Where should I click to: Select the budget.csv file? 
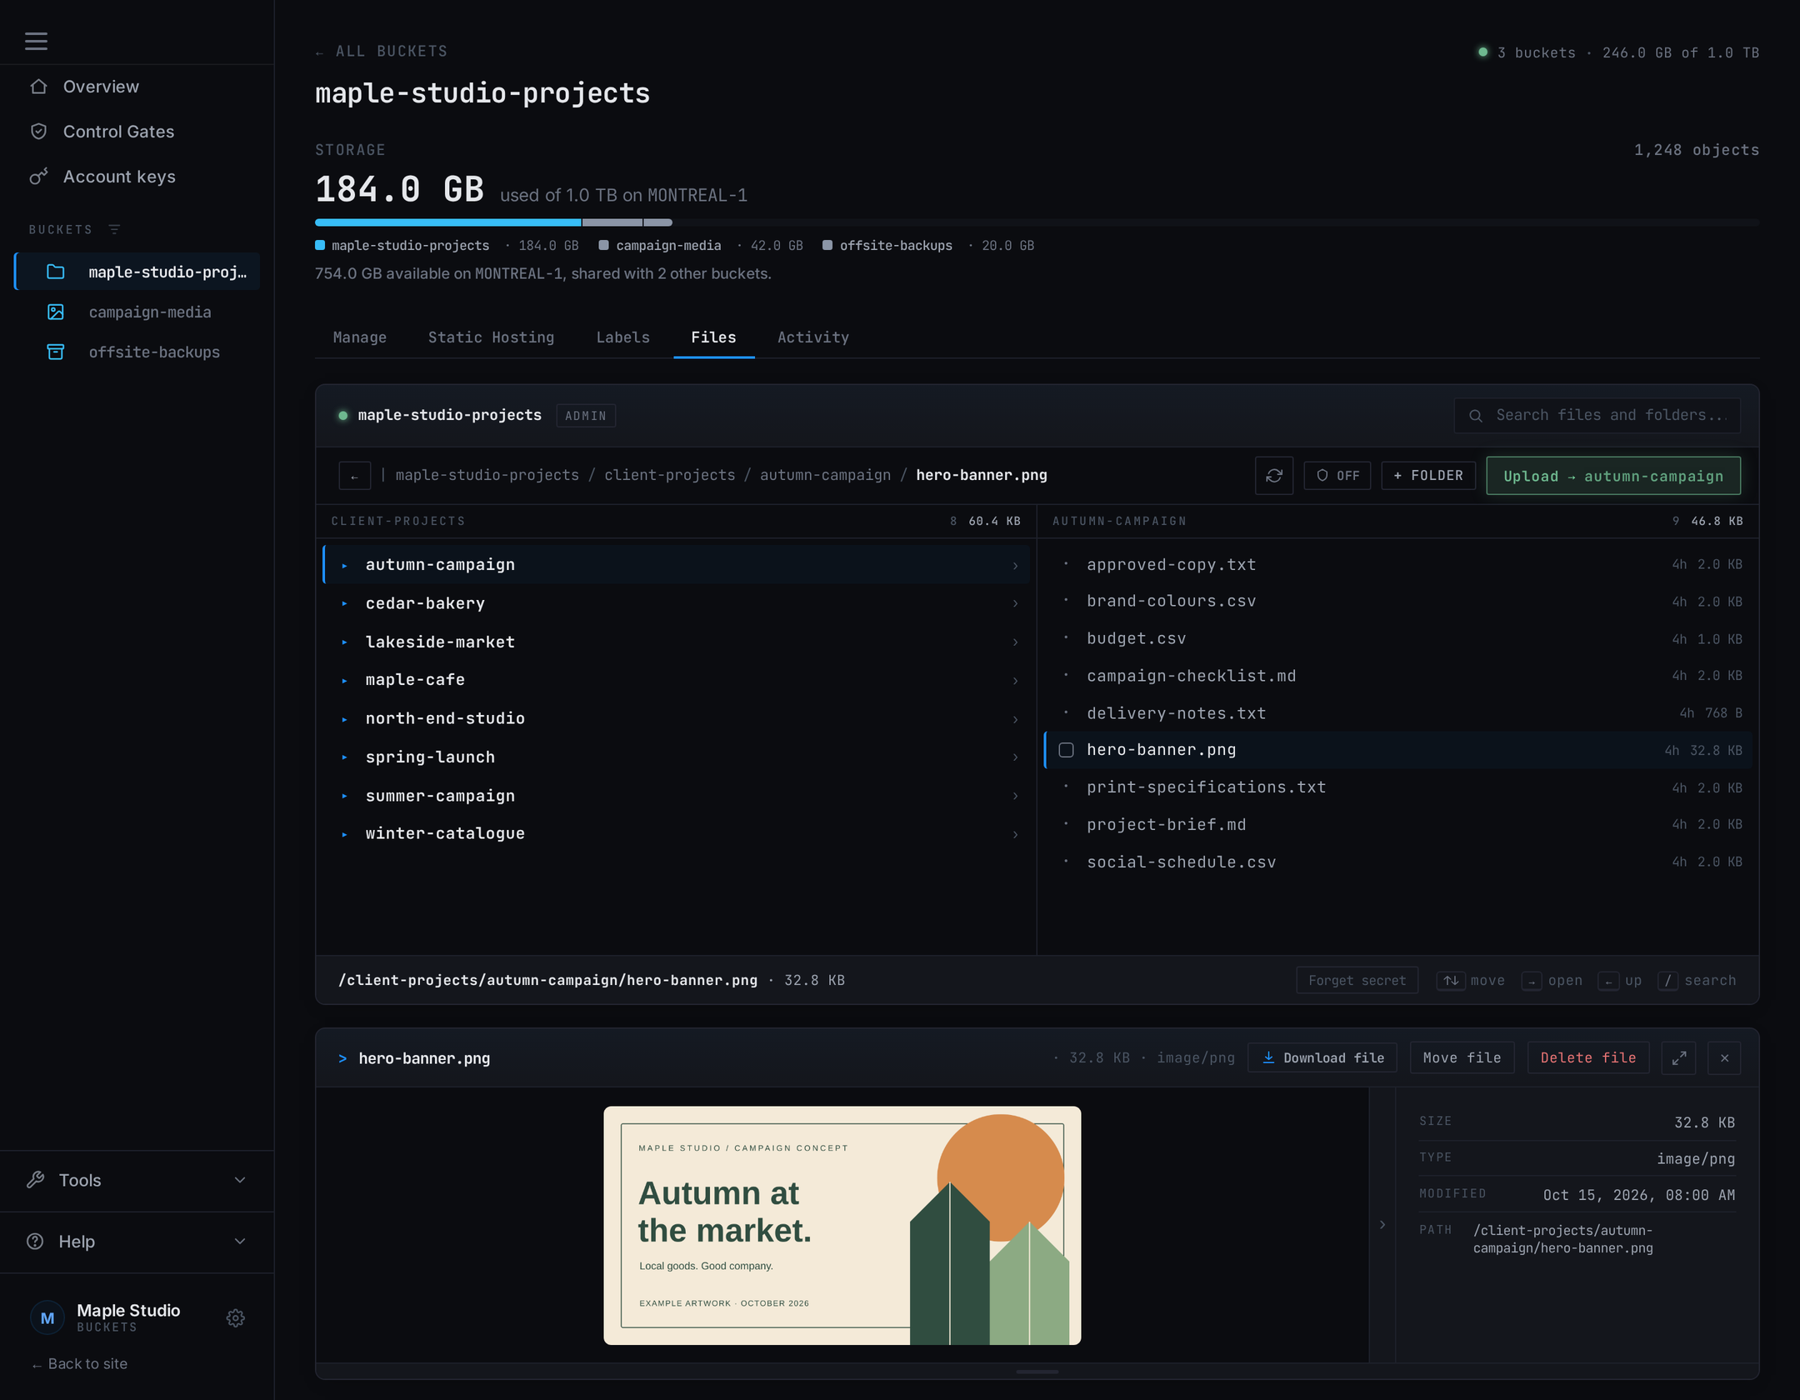(x=1397, y=638)
